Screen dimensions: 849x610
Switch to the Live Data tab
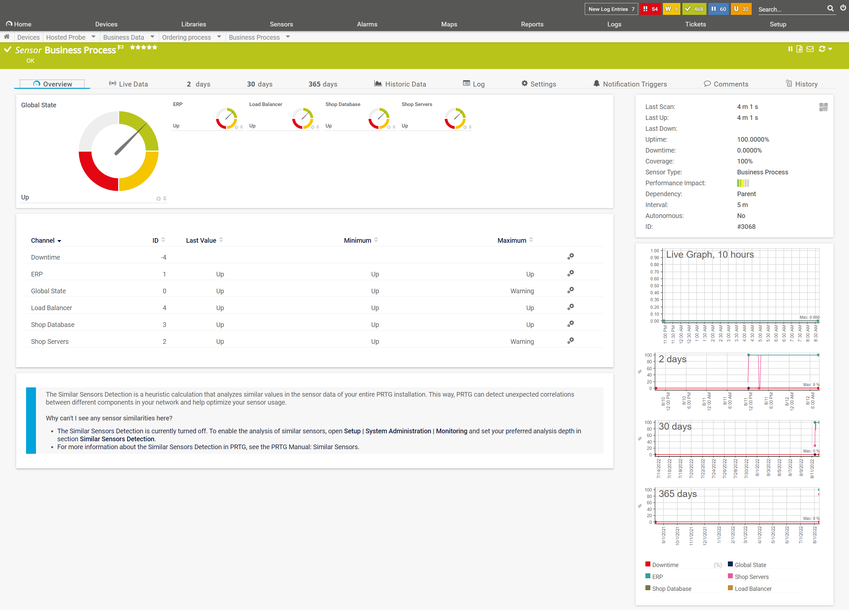pyautogui.click(x=128, y=83)
